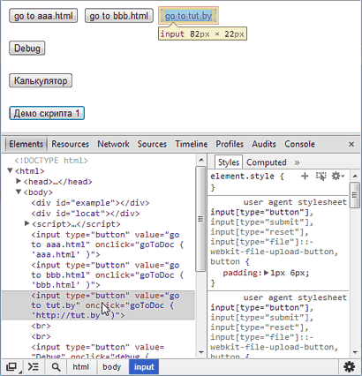This screenshot has width=362, height=376.
Task: Select input in the breadcrumb bar
Action: (x=144, y=367)
